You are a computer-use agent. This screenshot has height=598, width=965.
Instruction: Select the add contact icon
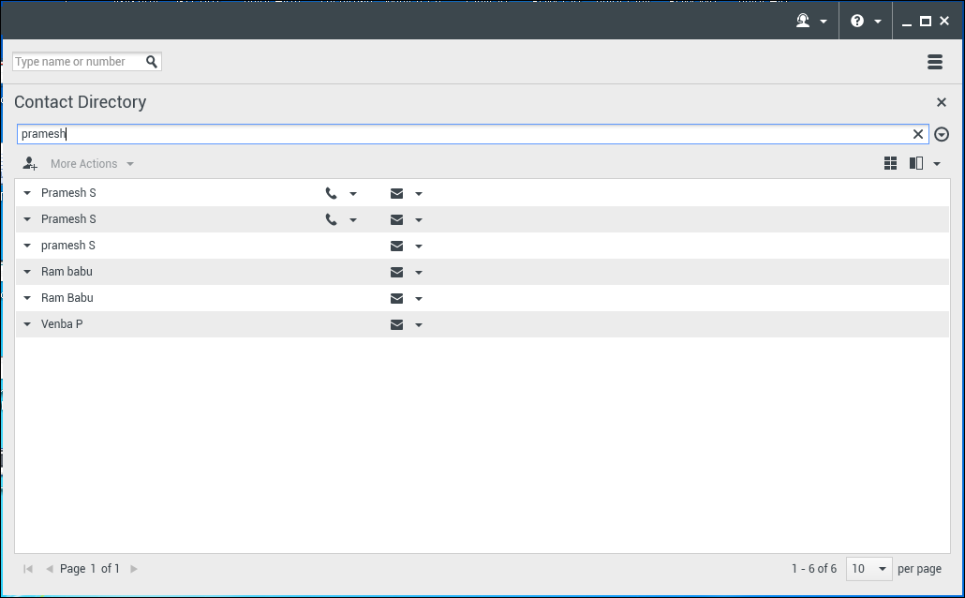click(29, 163)
